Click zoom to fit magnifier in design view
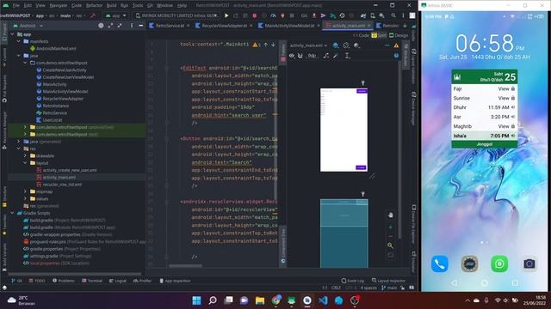The image size is (551, 309). (390, 245)
